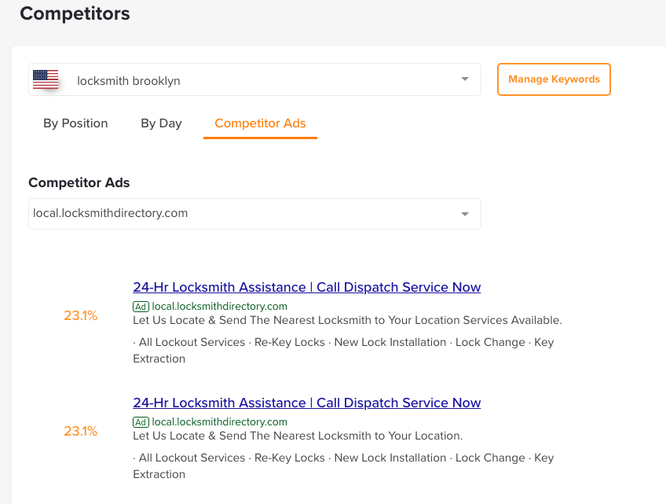Click second ad description ending 'to Your Location.'
This screenshot has width=666, height=504.
(298, 436)
